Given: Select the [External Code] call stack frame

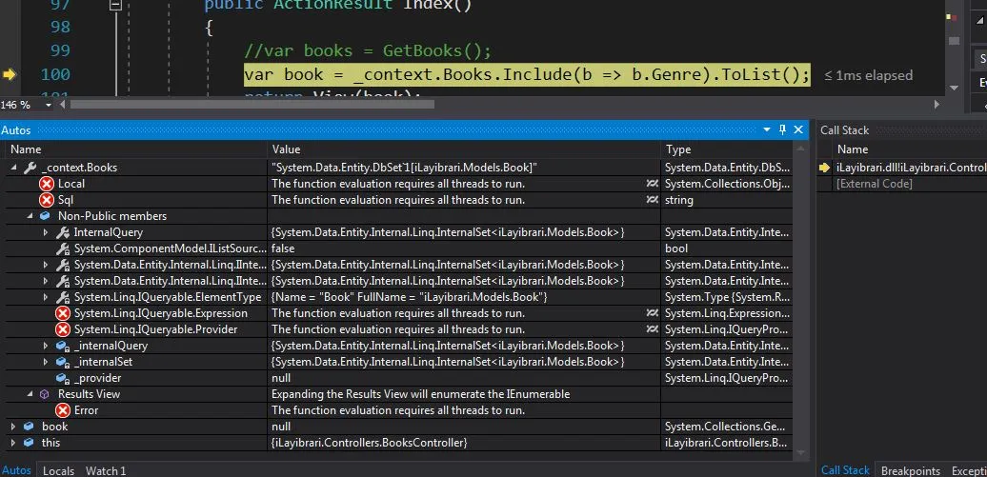Looking at the screenshot, I should pos(875,184).
